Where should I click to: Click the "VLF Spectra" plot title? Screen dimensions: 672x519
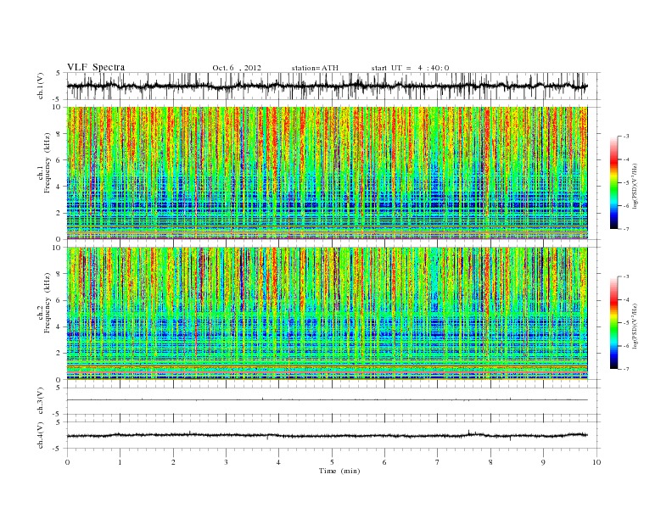tap(96, 67)
